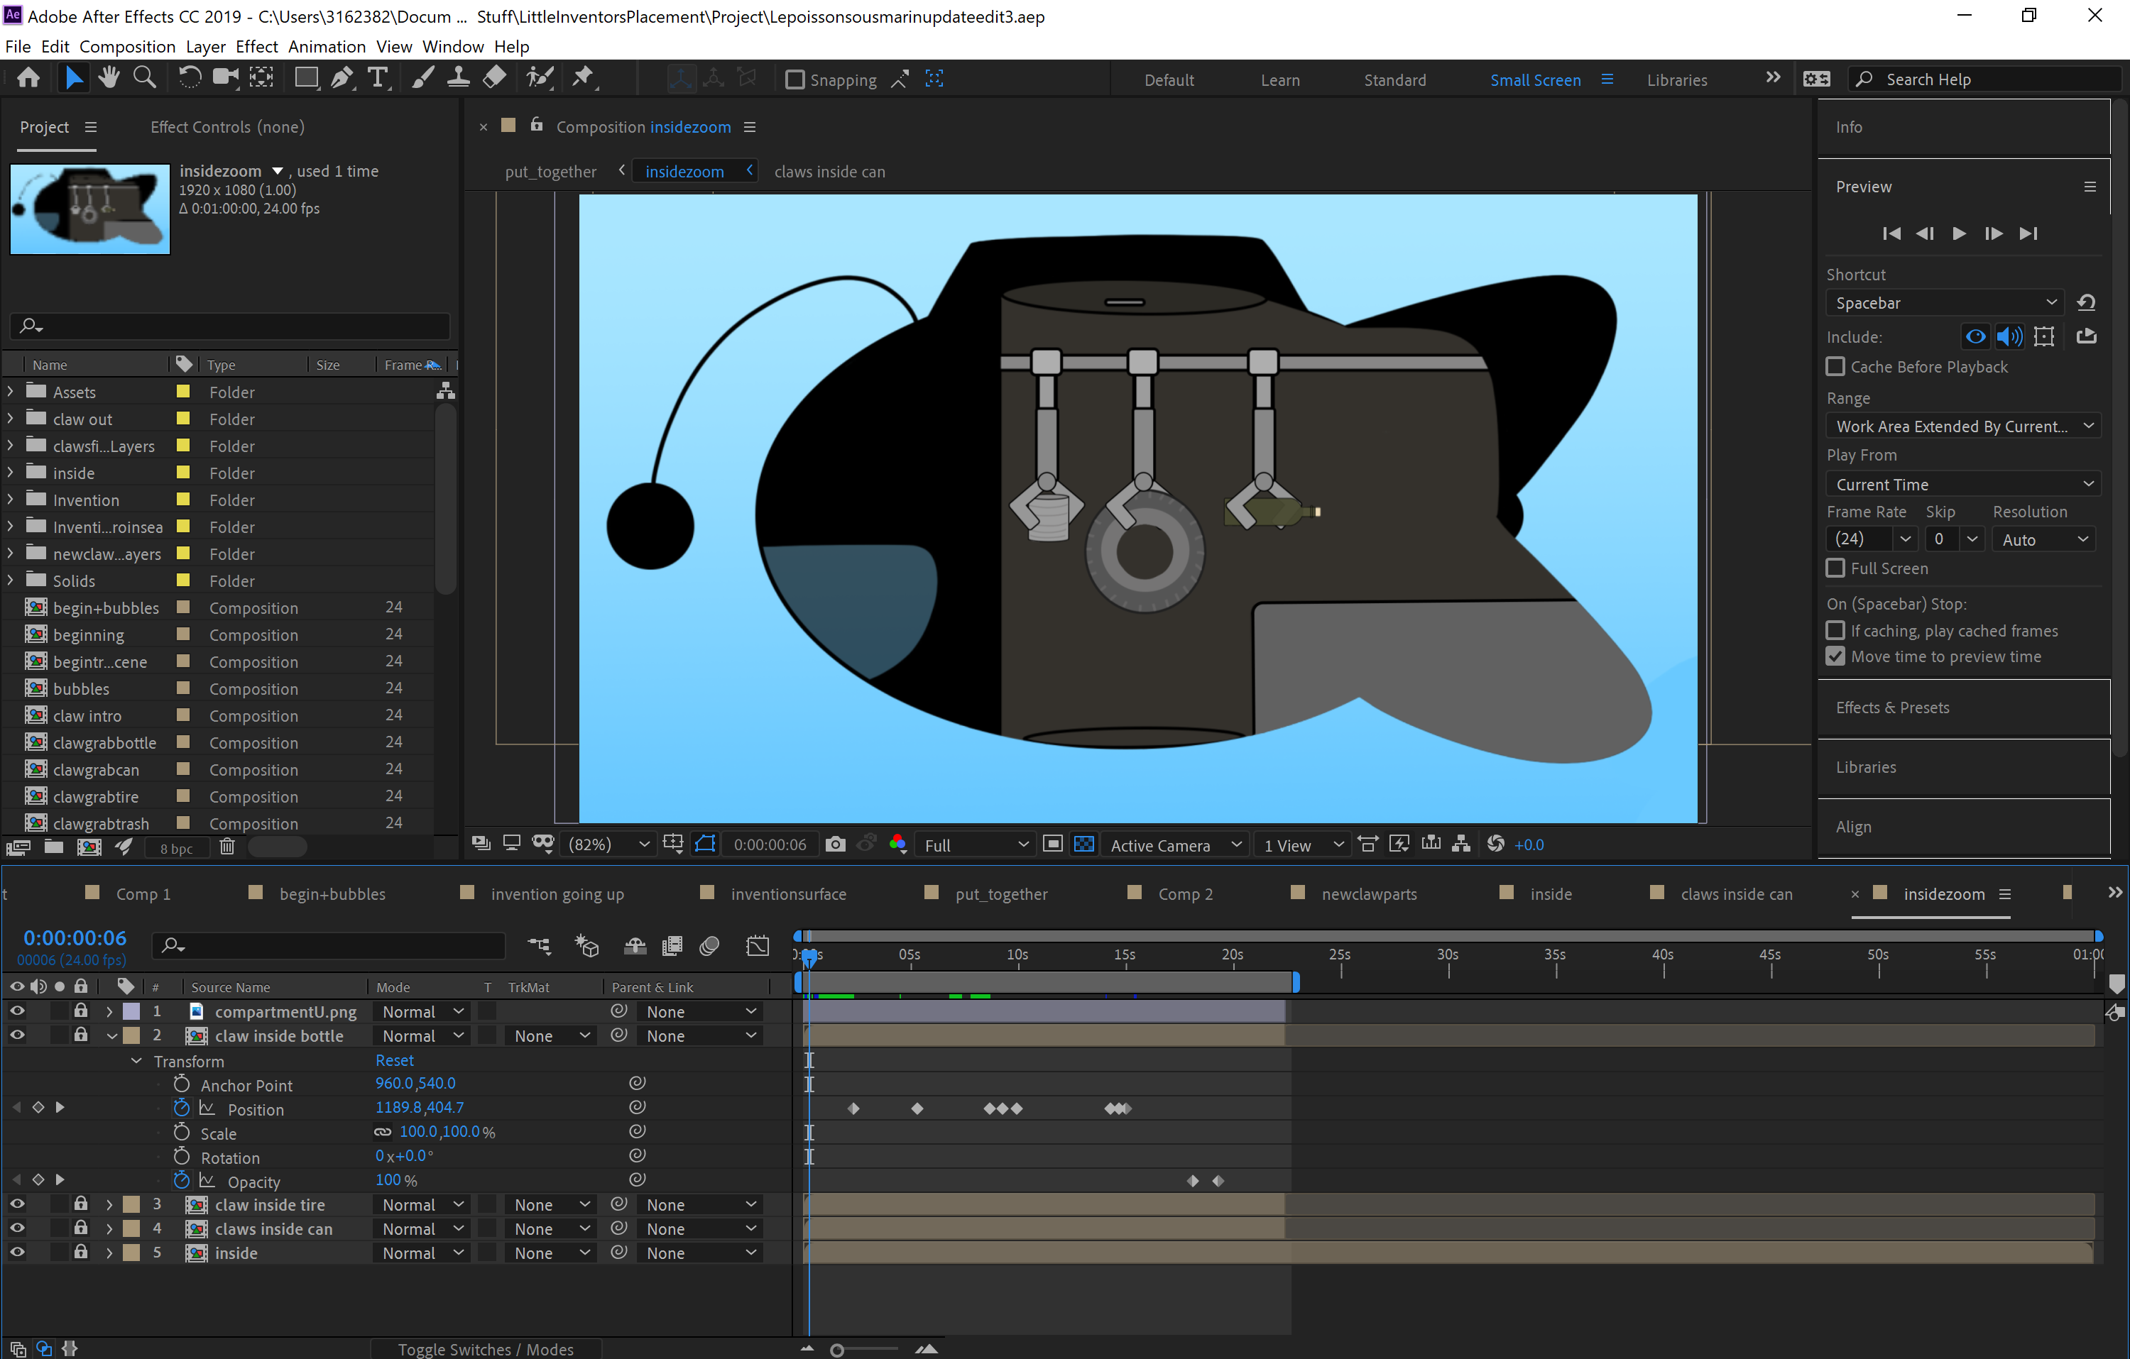
Task: Select the Puppet Pin tool
Action: [x=583, y=79]
